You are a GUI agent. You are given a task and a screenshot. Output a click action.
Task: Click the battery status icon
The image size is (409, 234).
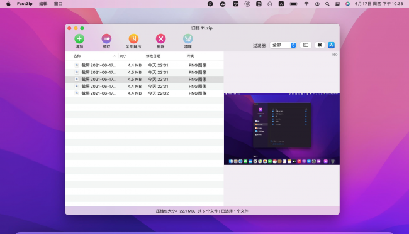[294, 4]
